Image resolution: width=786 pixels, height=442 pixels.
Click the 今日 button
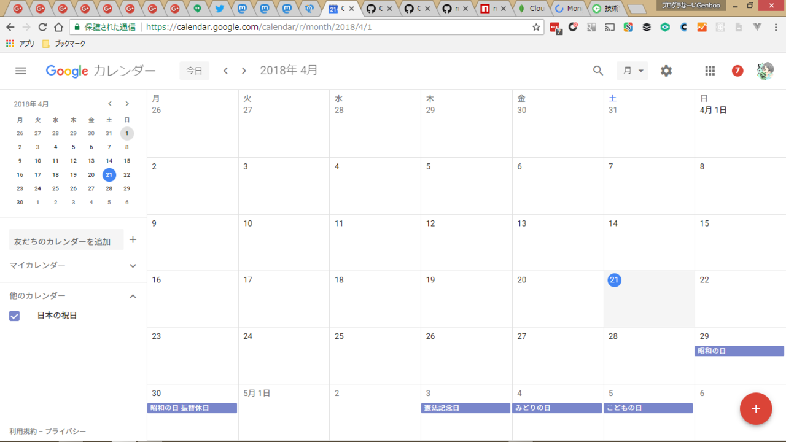click(x=194, y=71)
